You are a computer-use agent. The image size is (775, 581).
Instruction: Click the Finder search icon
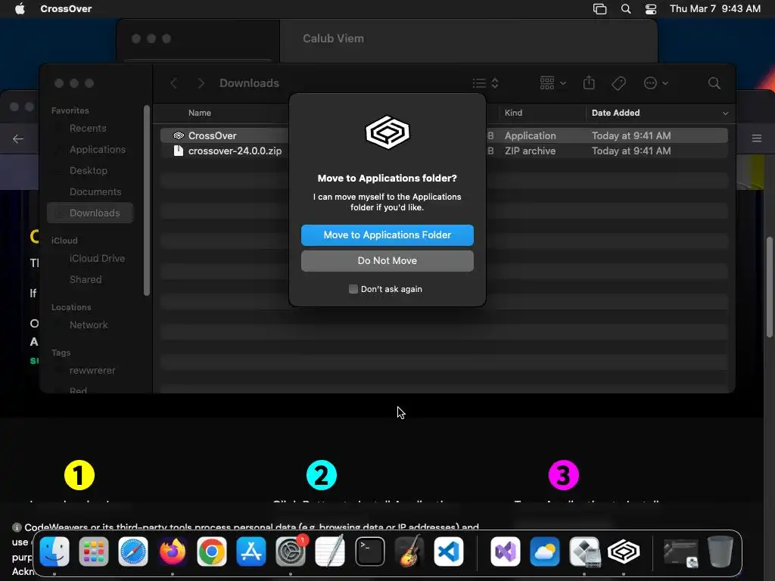click(x=714, y=83)
